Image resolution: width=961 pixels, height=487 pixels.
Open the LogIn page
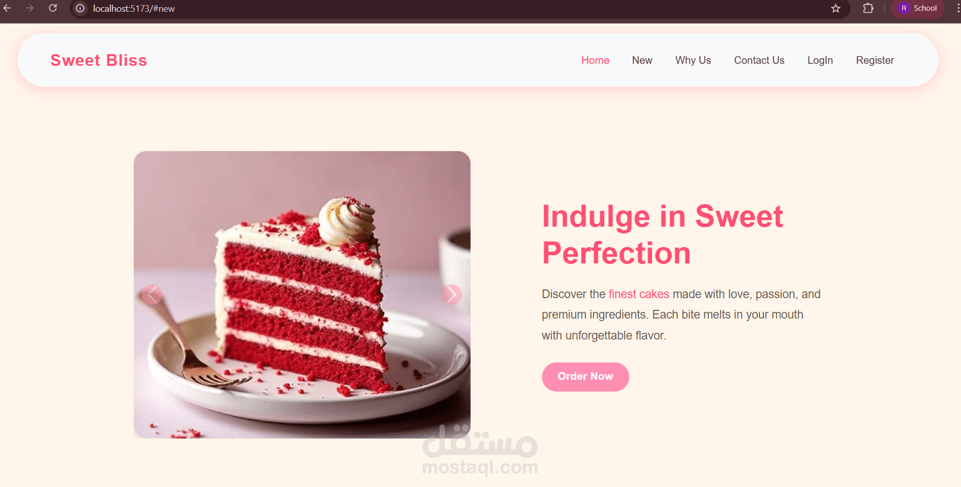click(x=820, y=60)
